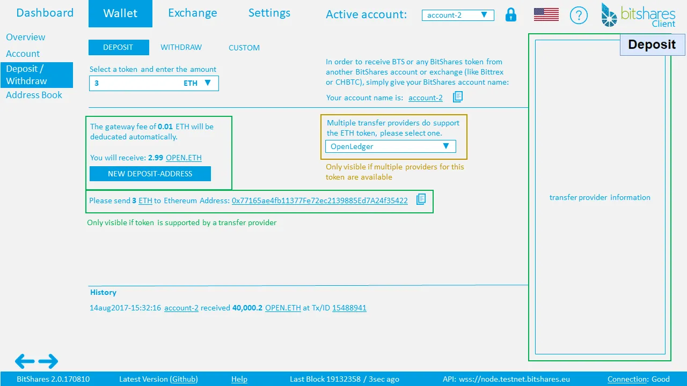This screenshot has width=687, height=386.
Task: Open the OpenLedger transfer provider dropdown
Action: point(390,146)
